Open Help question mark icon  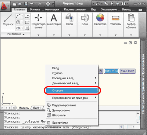point(123,4)
